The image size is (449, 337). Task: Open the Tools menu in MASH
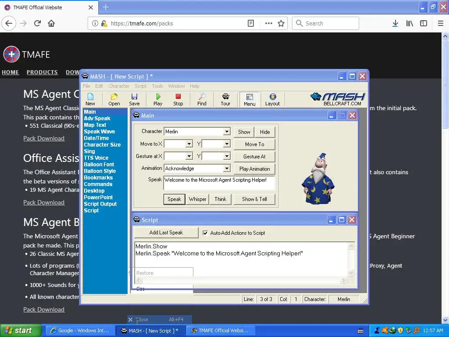click(157, 86)
